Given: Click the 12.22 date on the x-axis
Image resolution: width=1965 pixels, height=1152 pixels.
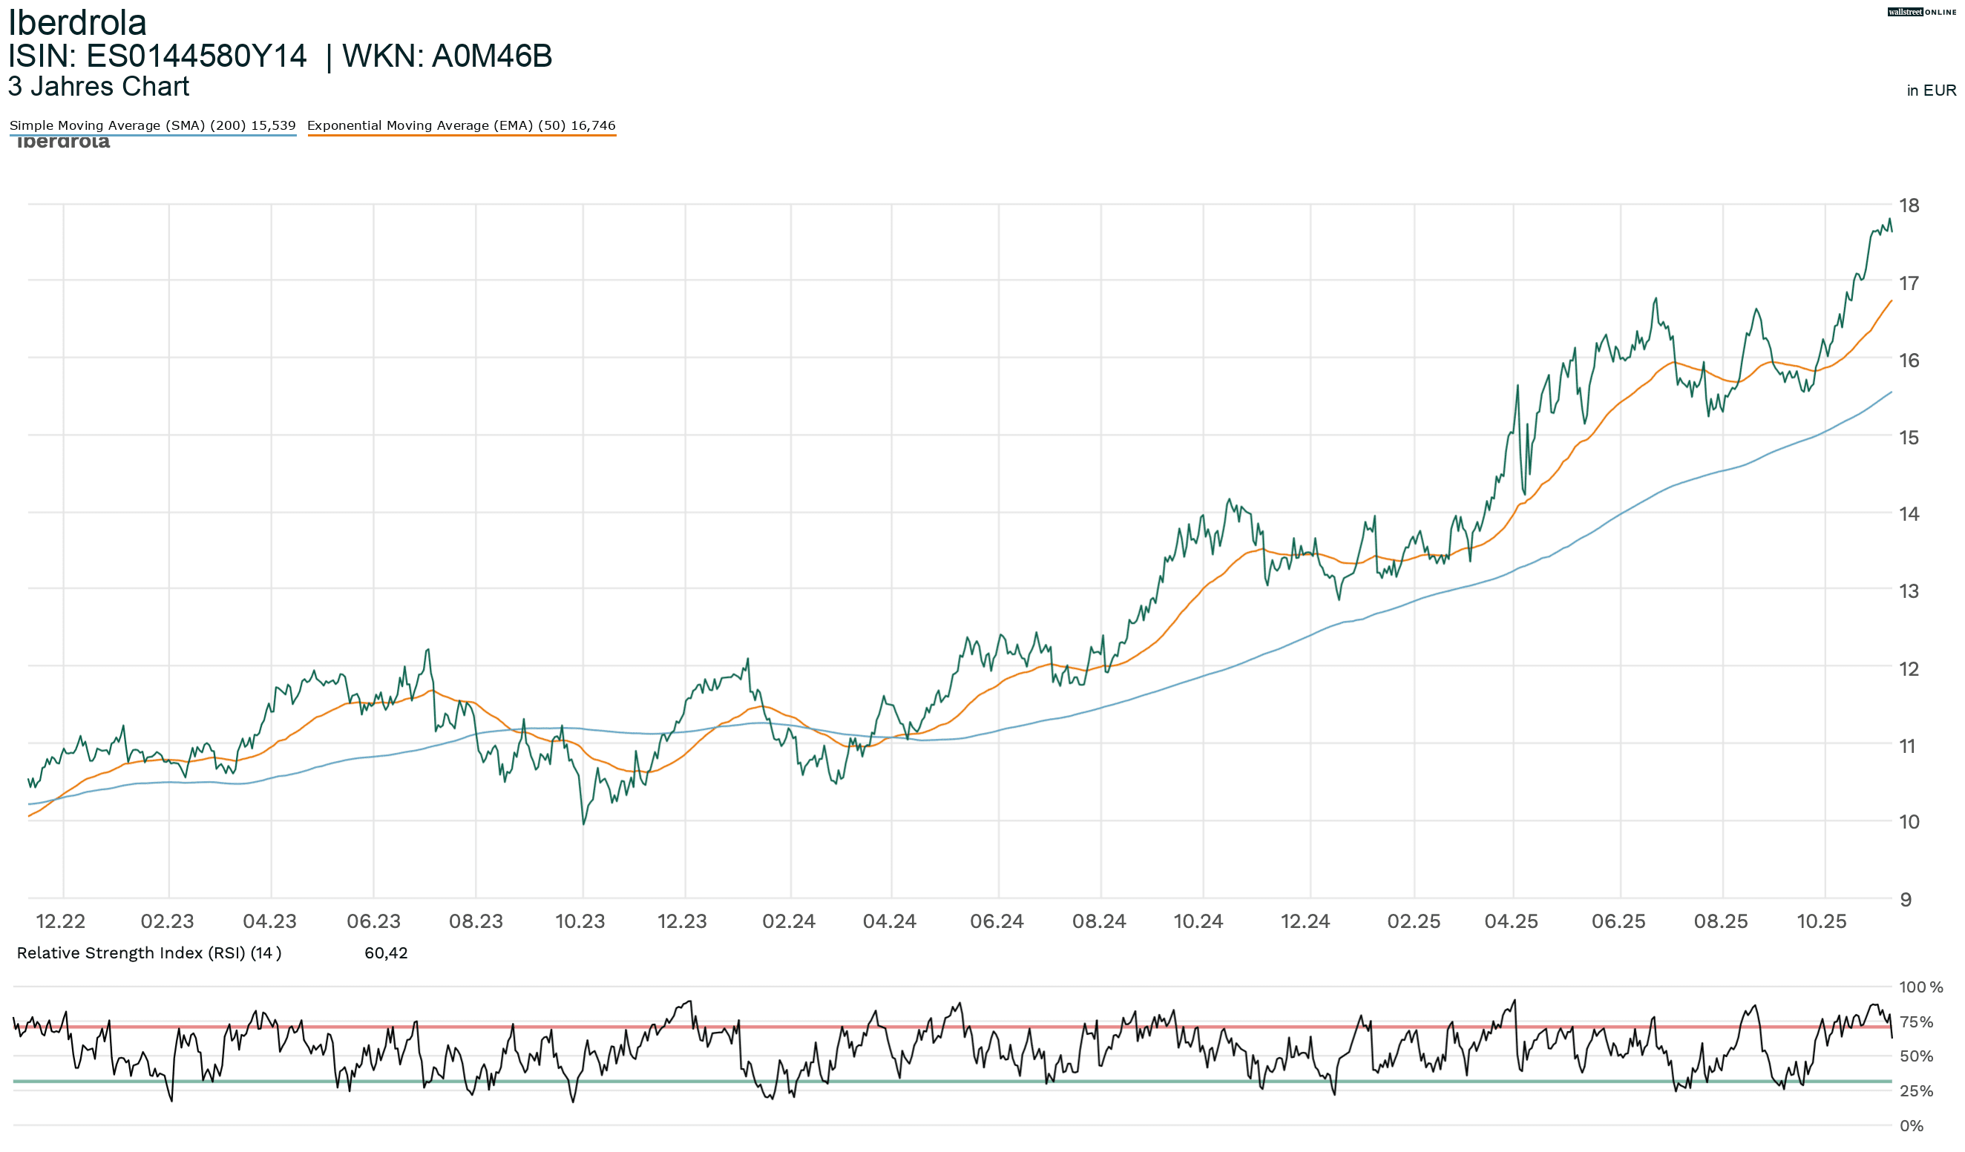Looking at the screenshot, I should 60,921.
